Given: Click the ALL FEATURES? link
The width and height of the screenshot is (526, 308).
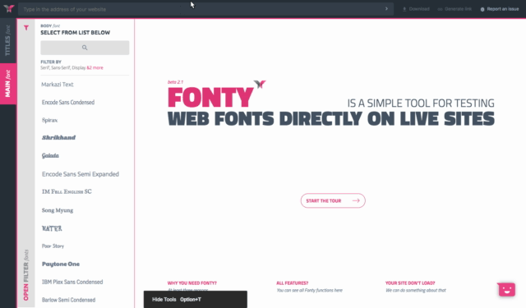Looking at the screenshot, I should (293, 283).
